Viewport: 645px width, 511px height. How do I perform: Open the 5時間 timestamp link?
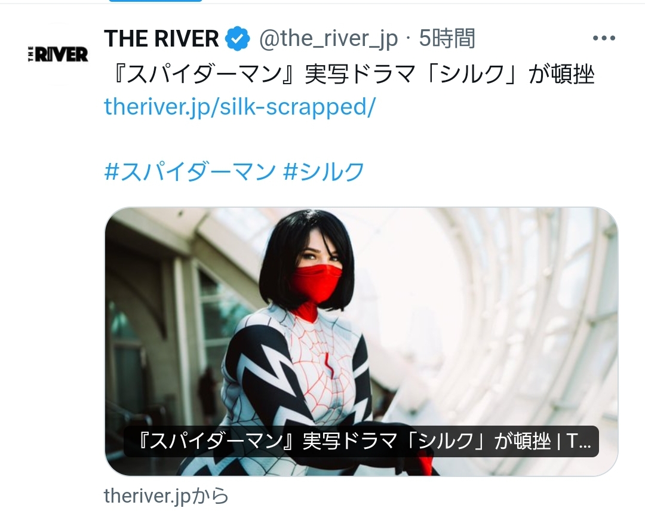pyautogui.click(x=447, y=39)
